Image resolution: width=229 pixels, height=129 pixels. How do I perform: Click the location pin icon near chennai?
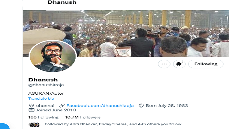(x=31, y=105)
